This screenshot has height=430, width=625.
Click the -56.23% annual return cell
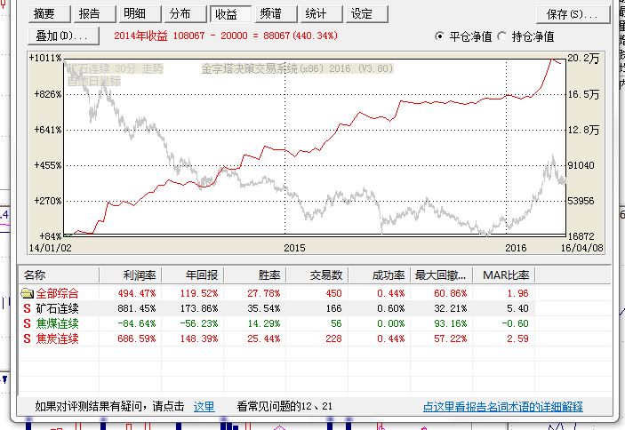coord(199,323)
